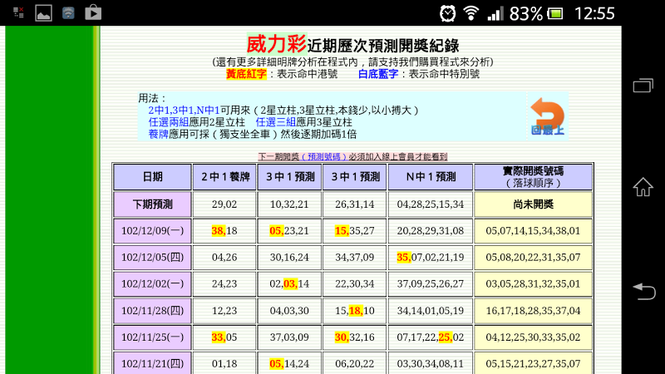Select the 2中1養牌 column header

pos(224,177)
